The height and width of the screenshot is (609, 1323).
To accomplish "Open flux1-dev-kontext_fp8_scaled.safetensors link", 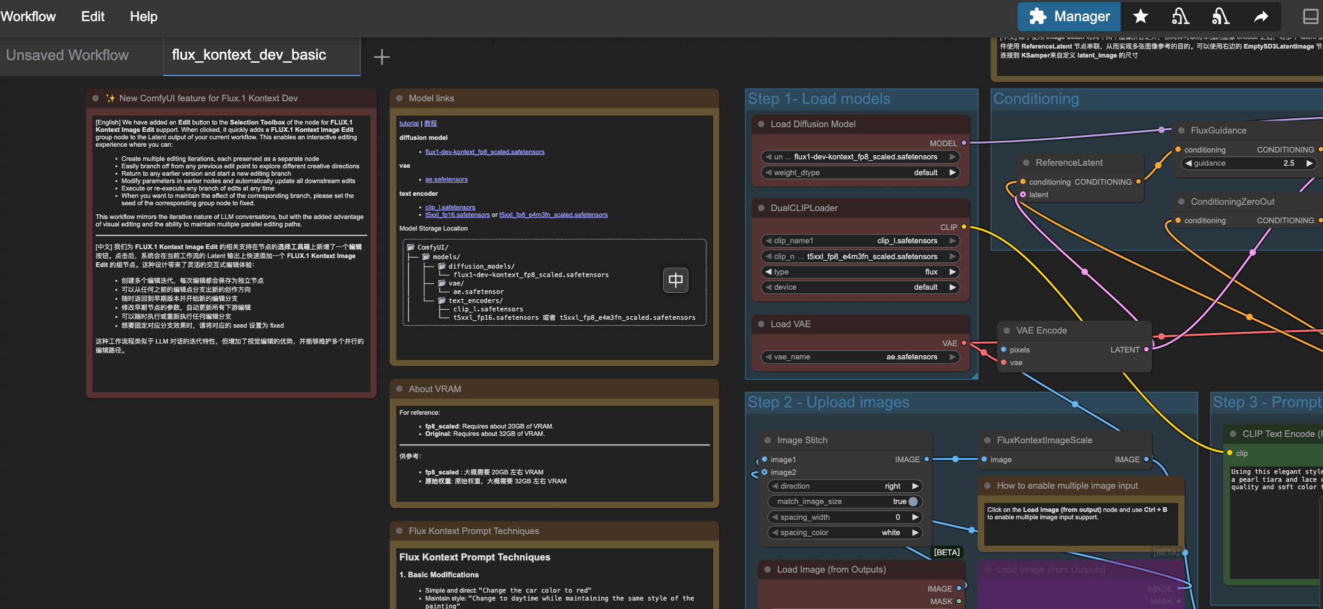I will [485, 152].
